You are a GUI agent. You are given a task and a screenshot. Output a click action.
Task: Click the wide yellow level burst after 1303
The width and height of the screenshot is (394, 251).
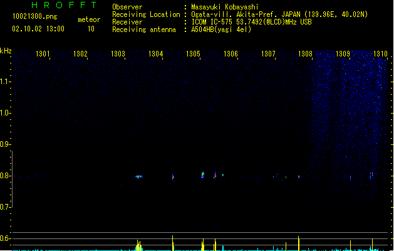pos(139,245)
